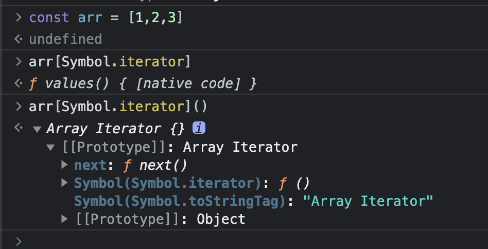Click the output arrow beside f values()
Screen dimensions: 488x249
point(19,83)
